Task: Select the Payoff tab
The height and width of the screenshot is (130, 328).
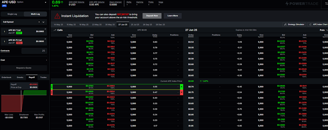Action: point(32,77)
